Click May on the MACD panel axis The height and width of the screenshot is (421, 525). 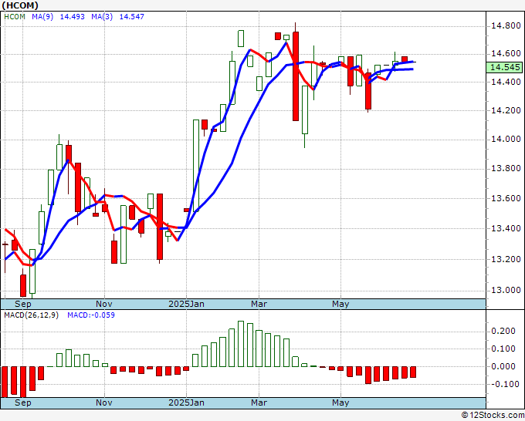coord(340,402)
